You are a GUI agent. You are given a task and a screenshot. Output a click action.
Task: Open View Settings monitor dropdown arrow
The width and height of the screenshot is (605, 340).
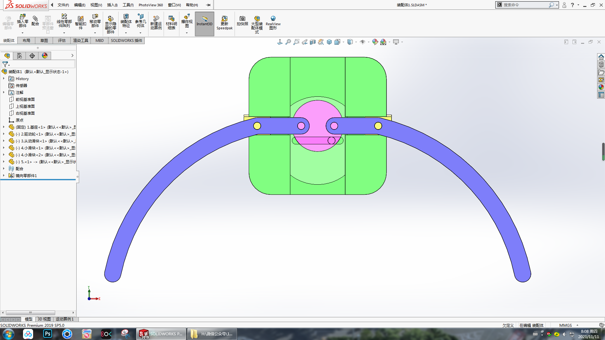click(402, 42)
